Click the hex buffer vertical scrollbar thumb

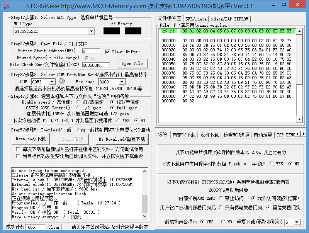pyautogui.click(x=299, y=59)
